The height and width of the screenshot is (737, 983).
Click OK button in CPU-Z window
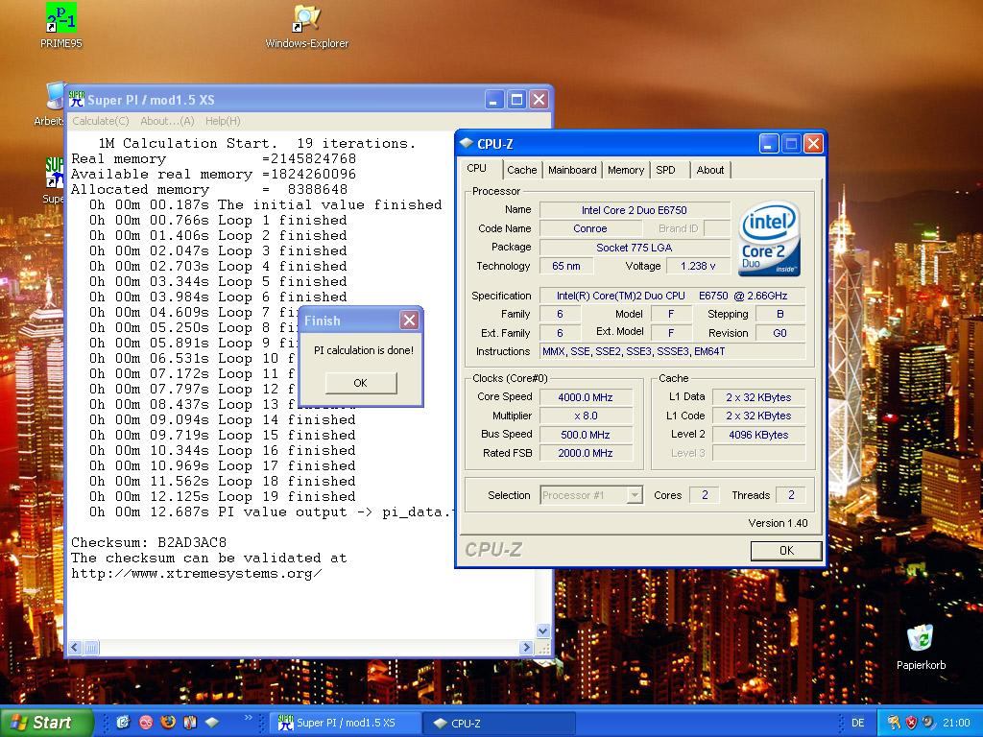(x=786, y=550)
